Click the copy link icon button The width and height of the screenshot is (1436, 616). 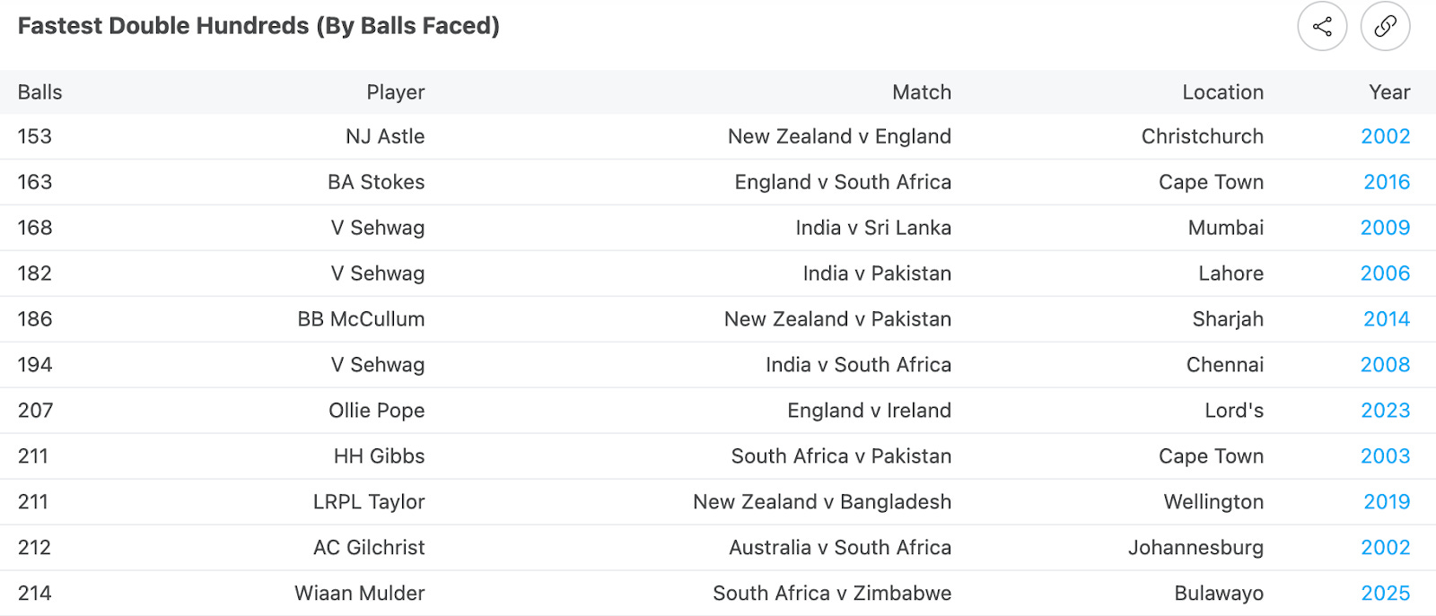coord(1385,26)
